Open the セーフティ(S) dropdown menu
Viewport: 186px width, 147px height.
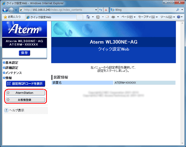pyautogui.click(x=148, y=17)
